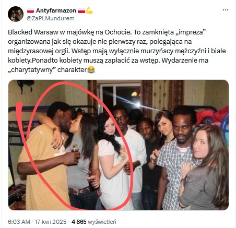Click the right edge of the attached photo
This screenshot has height=228, width=236.
[226, 145]
